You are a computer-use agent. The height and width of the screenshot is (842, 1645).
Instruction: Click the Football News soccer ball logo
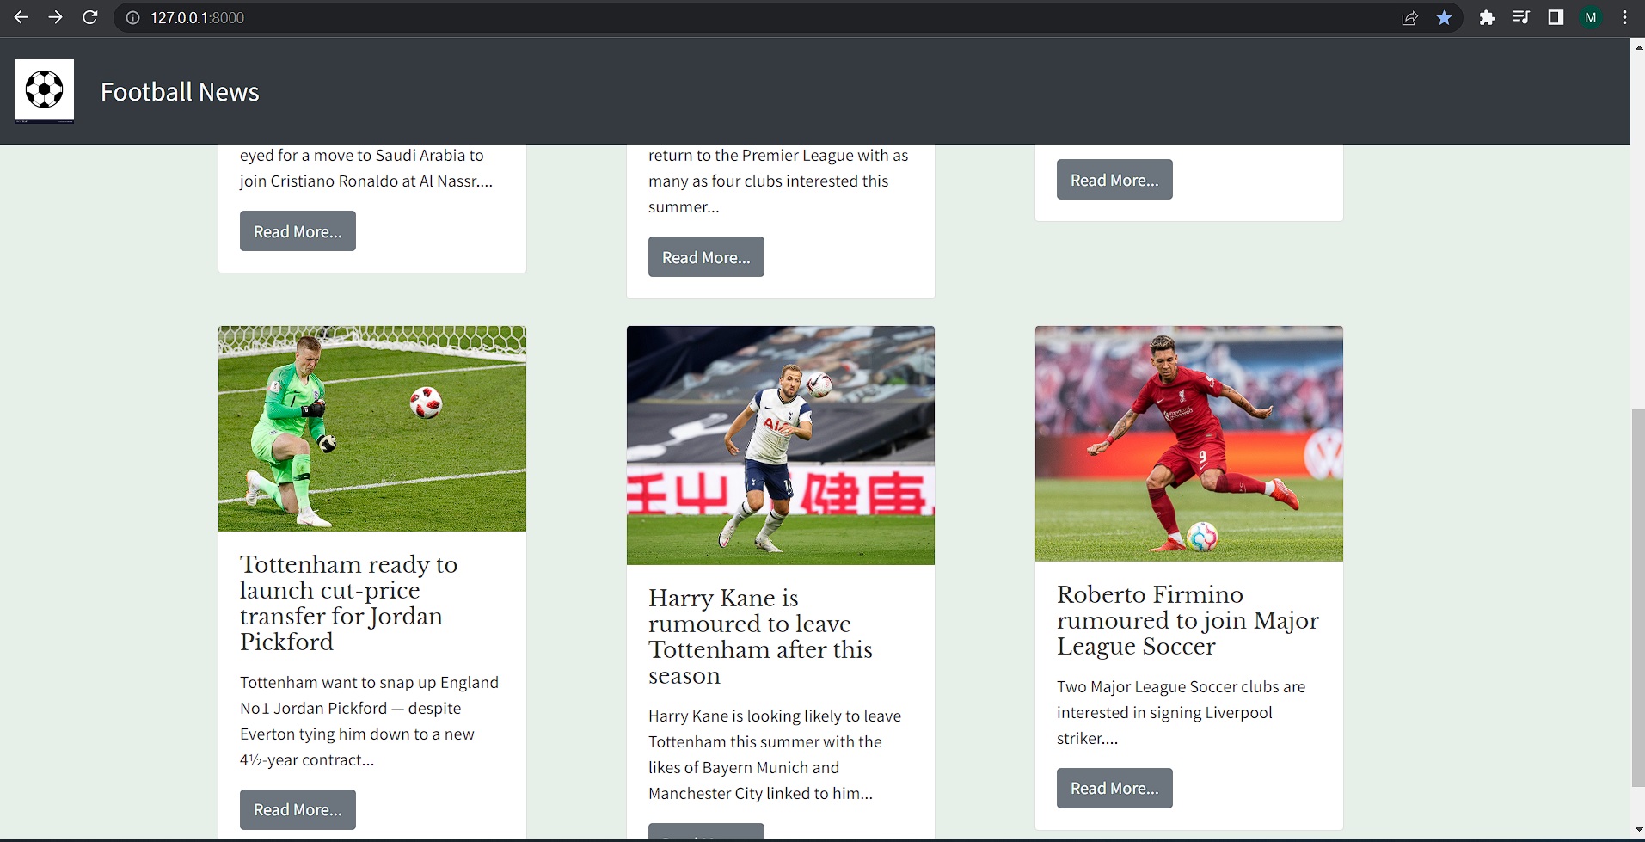point(43,90)
